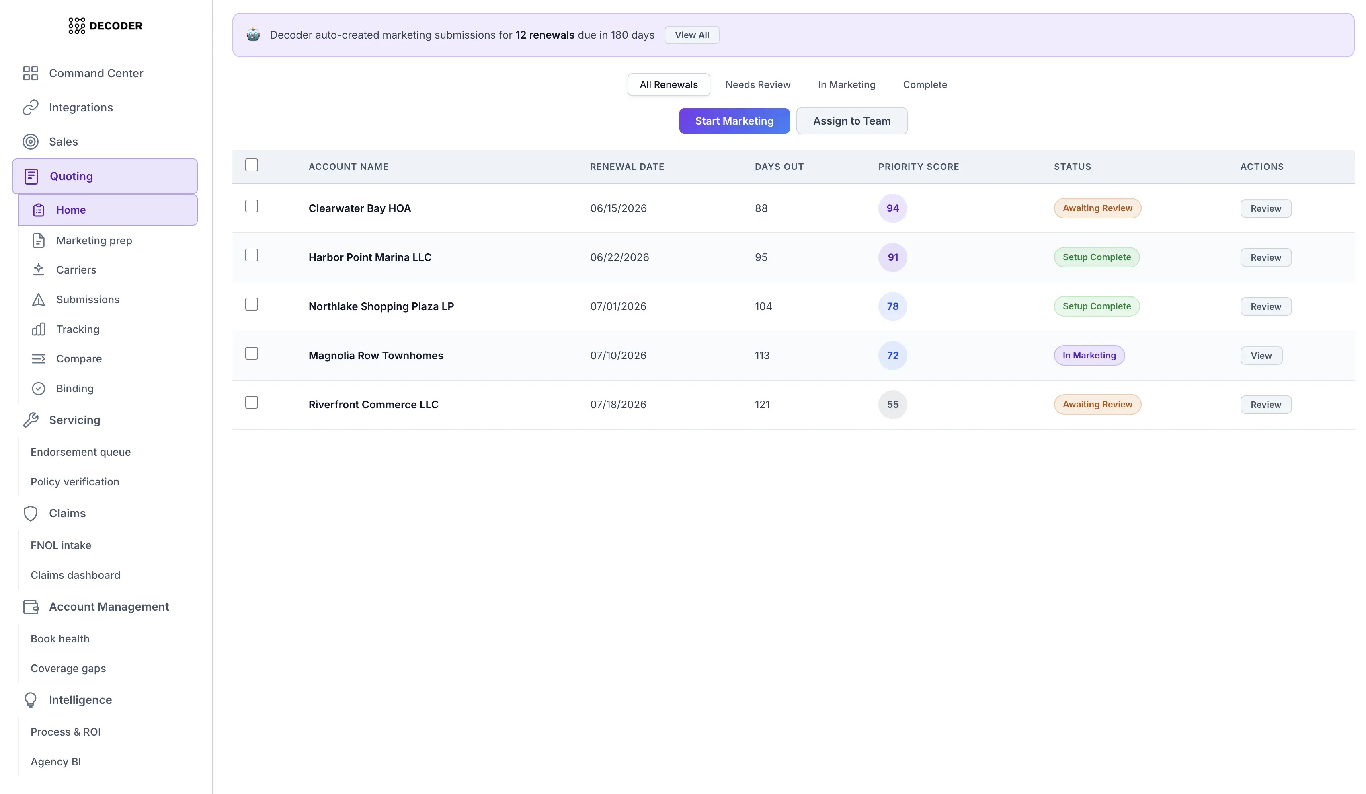
Task: Open the Claims shield section
Action: (x=31, y=513)
